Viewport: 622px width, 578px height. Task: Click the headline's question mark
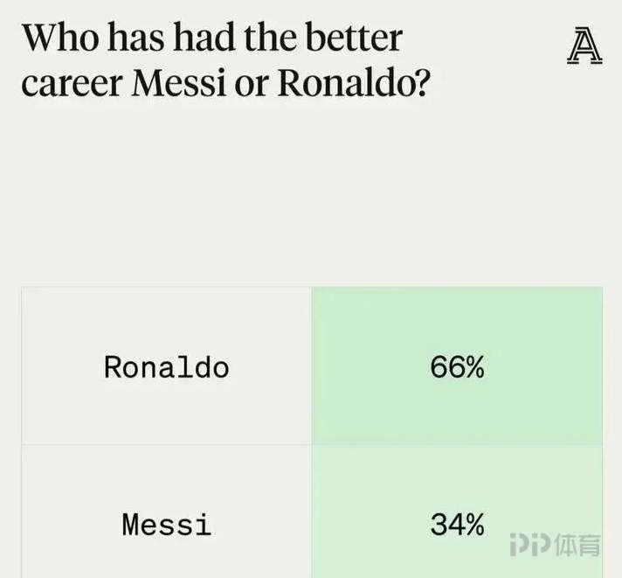pos(423,84)
